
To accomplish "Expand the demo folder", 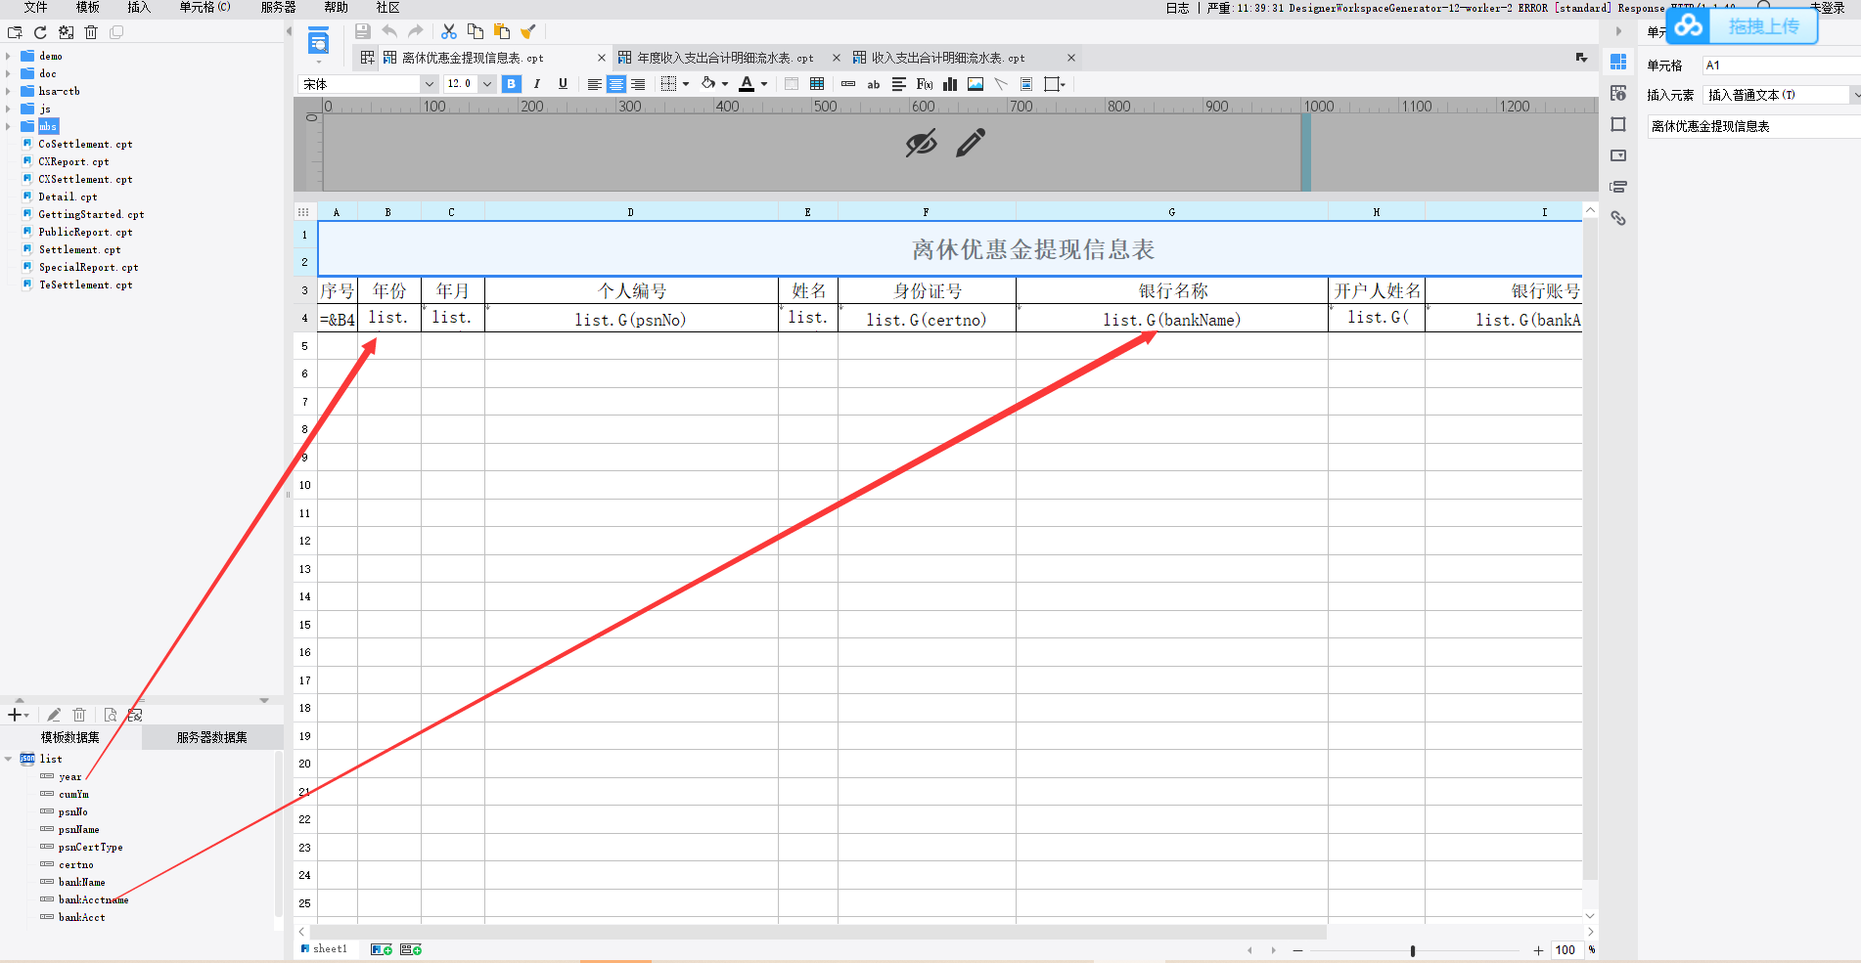I will coord(8,56).
